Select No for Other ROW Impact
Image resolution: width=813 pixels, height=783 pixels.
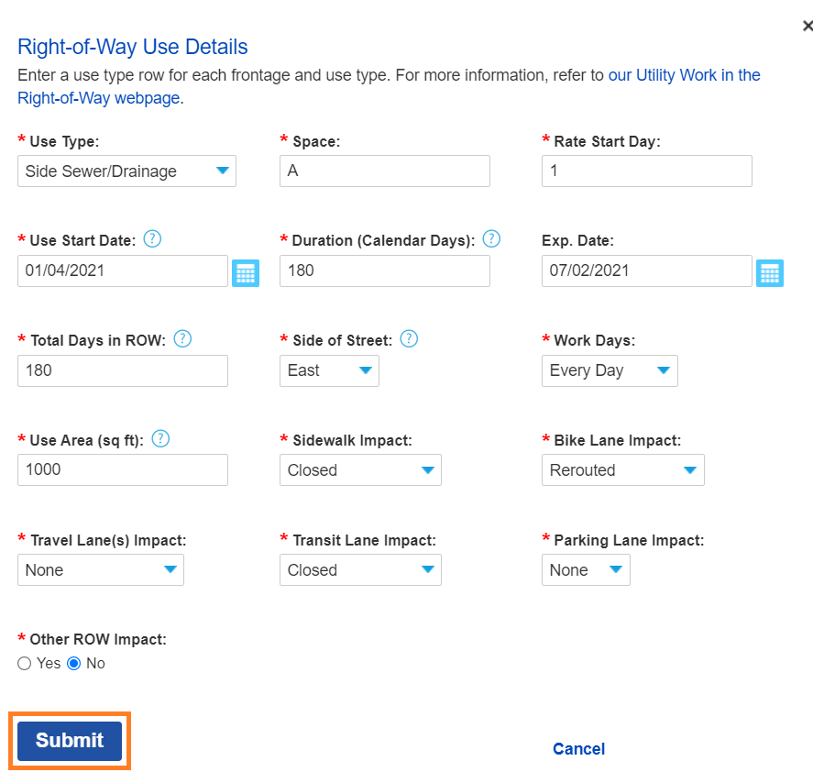coord(74,663)
